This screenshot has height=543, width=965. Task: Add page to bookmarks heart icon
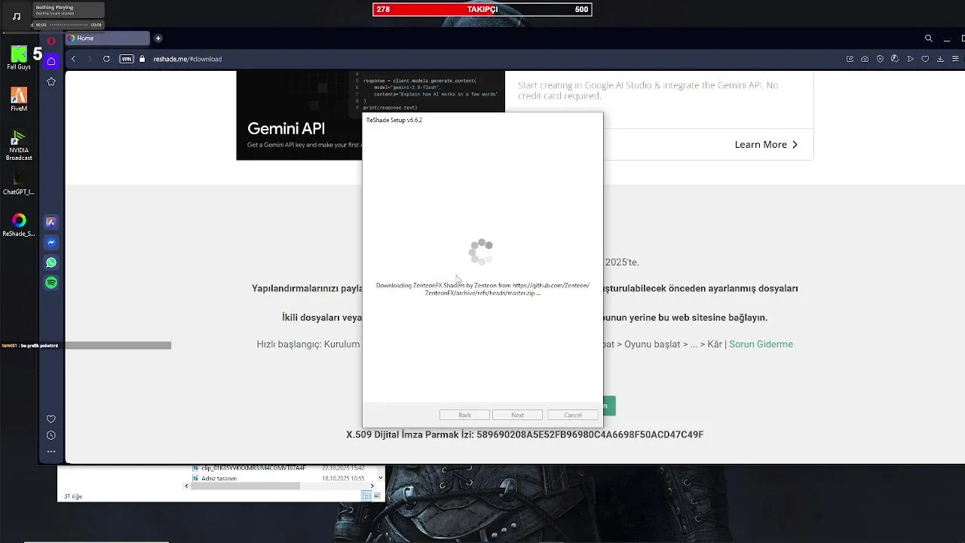coord(926,59)
